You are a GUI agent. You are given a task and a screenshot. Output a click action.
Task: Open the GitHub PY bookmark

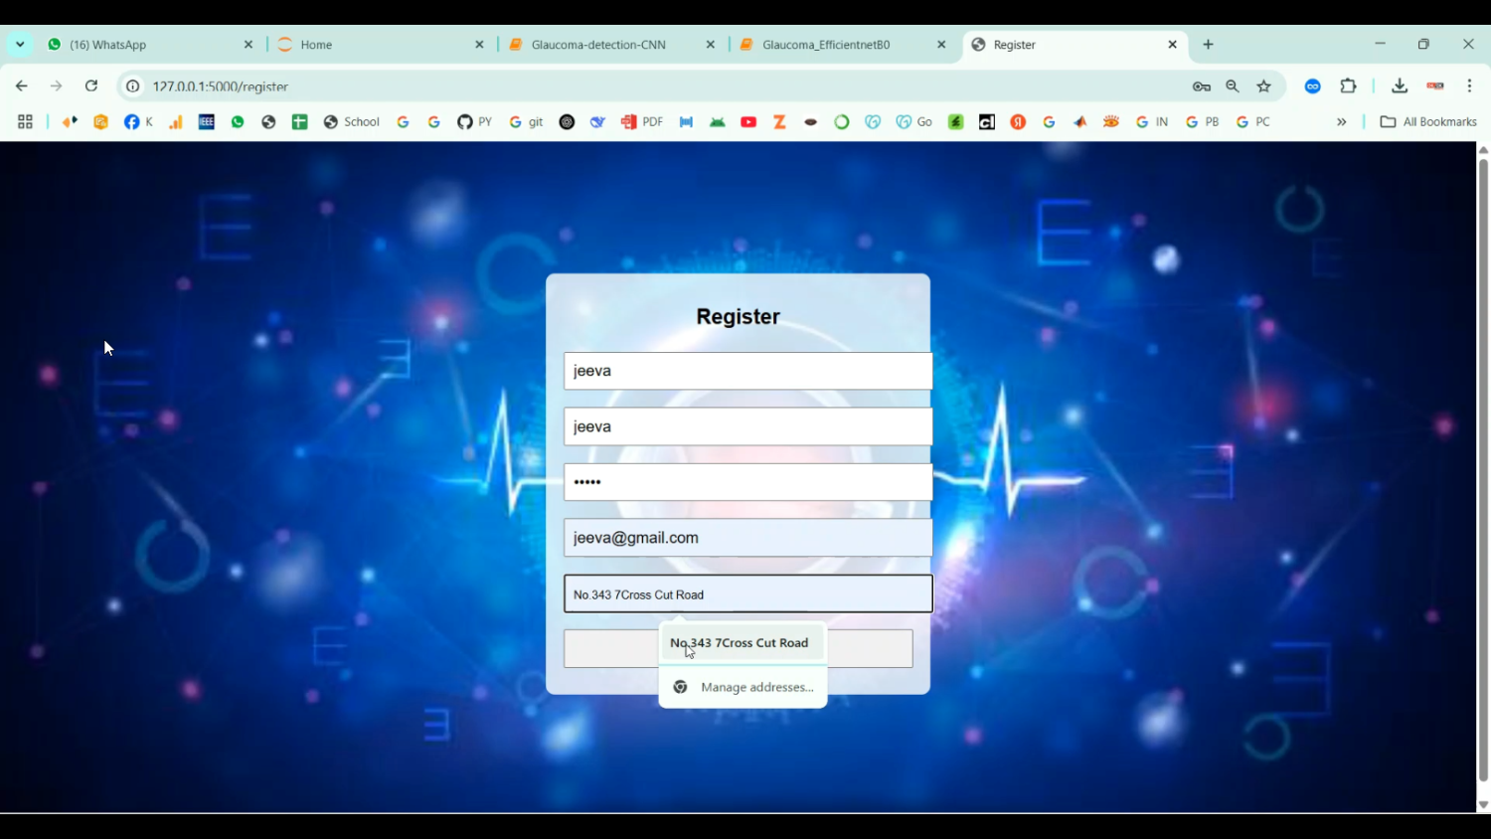click(x=474, y=122)
